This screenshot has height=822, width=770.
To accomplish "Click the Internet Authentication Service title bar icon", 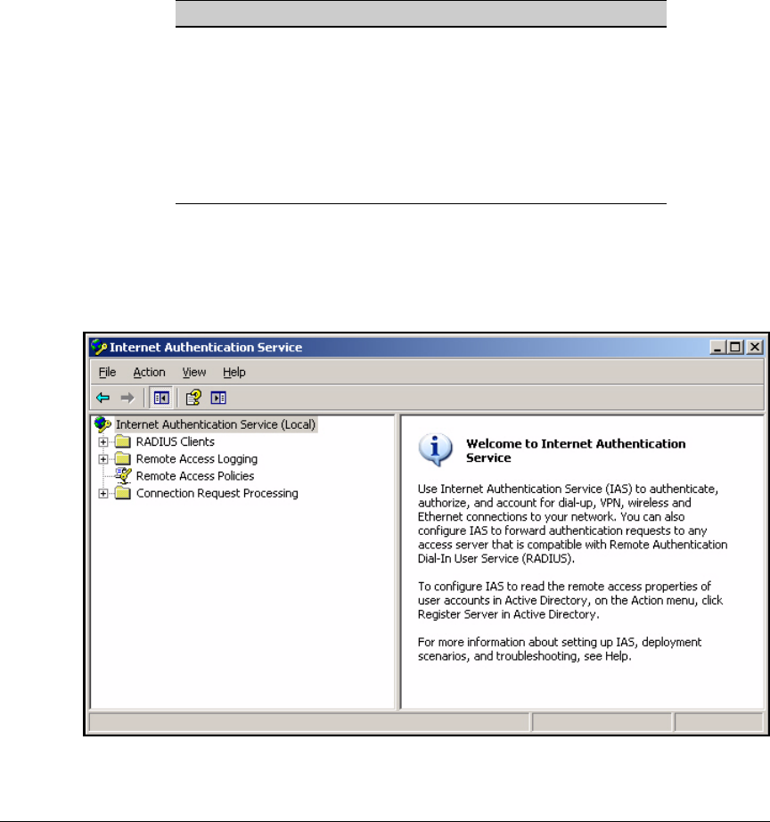I will [x=99, y=347].
